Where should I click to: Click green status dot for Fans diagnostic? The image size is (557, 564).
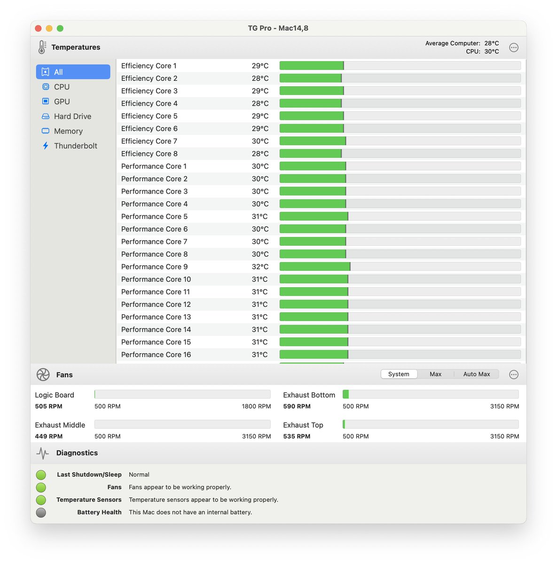click(41, 487)
